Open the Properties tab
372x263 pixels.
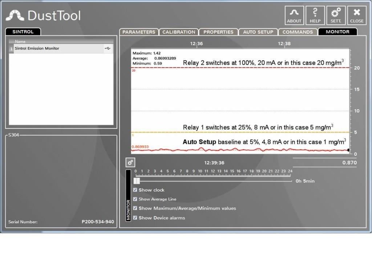(x=218, y=32)
